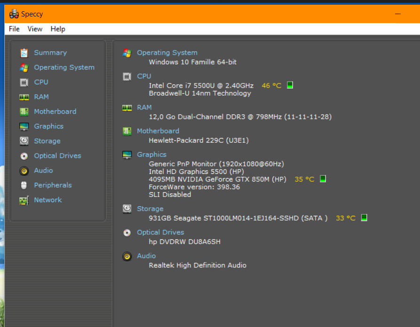The image size is (420, 327).
Task: Click the 46 °C CPU temperature value
Action: (x=271, y=86)
